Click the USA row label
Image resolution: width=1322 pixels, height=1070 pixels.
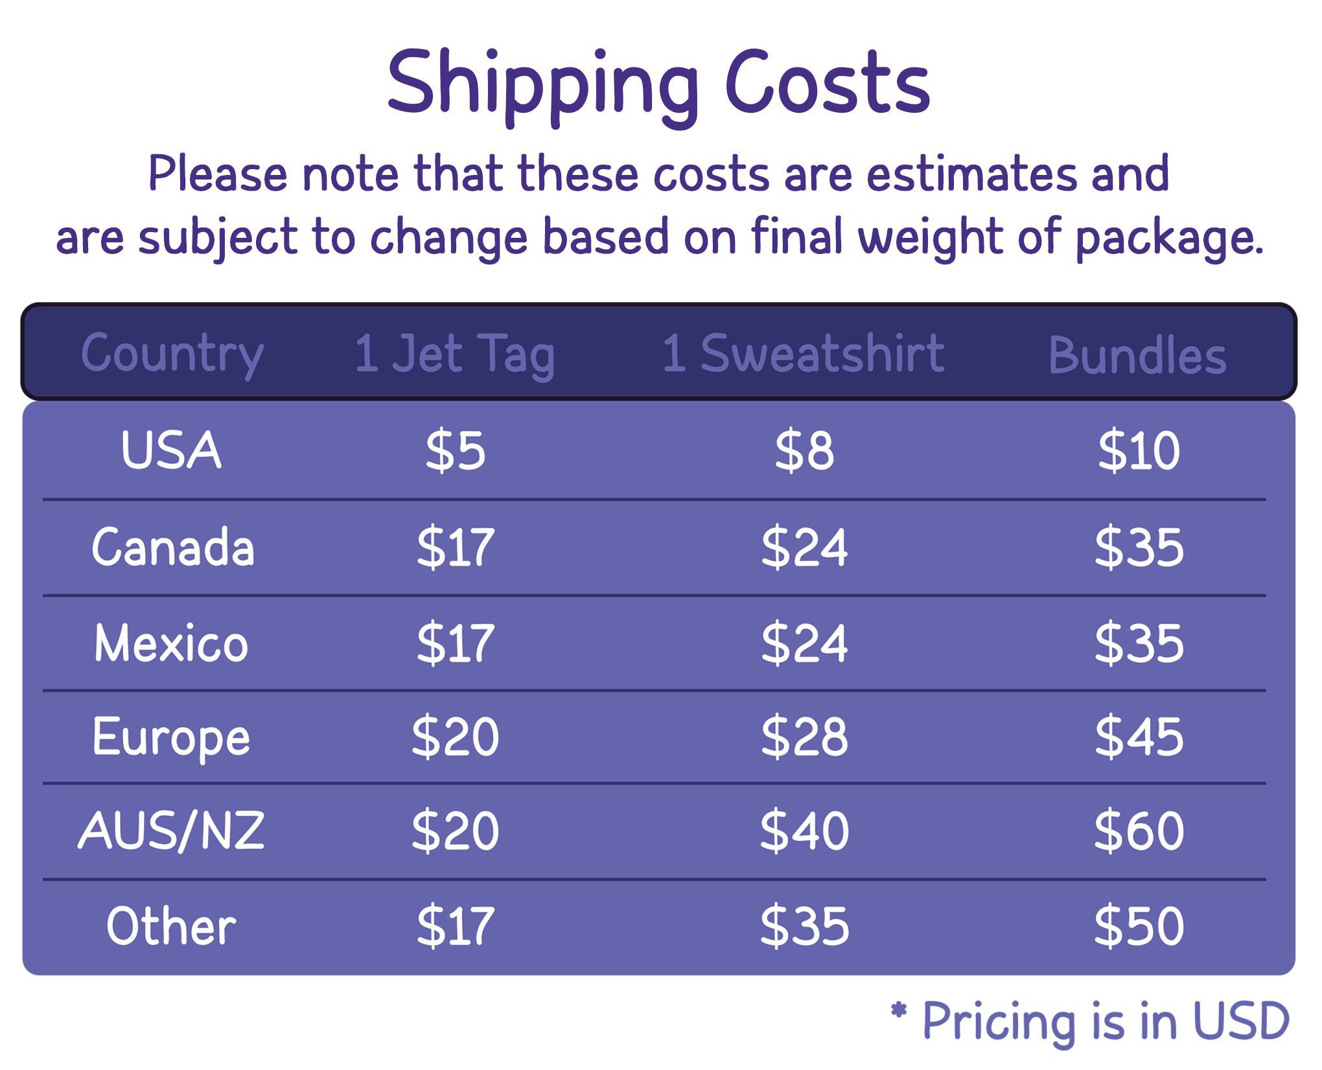point(172,450)
